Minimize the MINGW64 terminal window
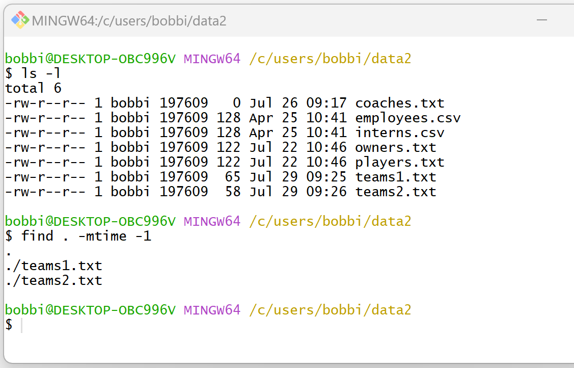The image size is (574, 368). [x=542, y=20]
